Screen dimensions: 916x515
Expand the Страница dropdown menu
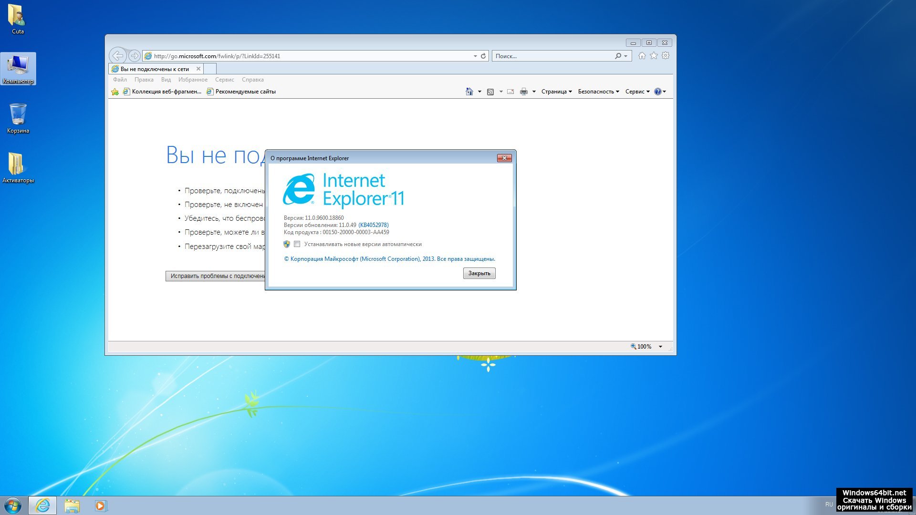click(x=556, y=92)
